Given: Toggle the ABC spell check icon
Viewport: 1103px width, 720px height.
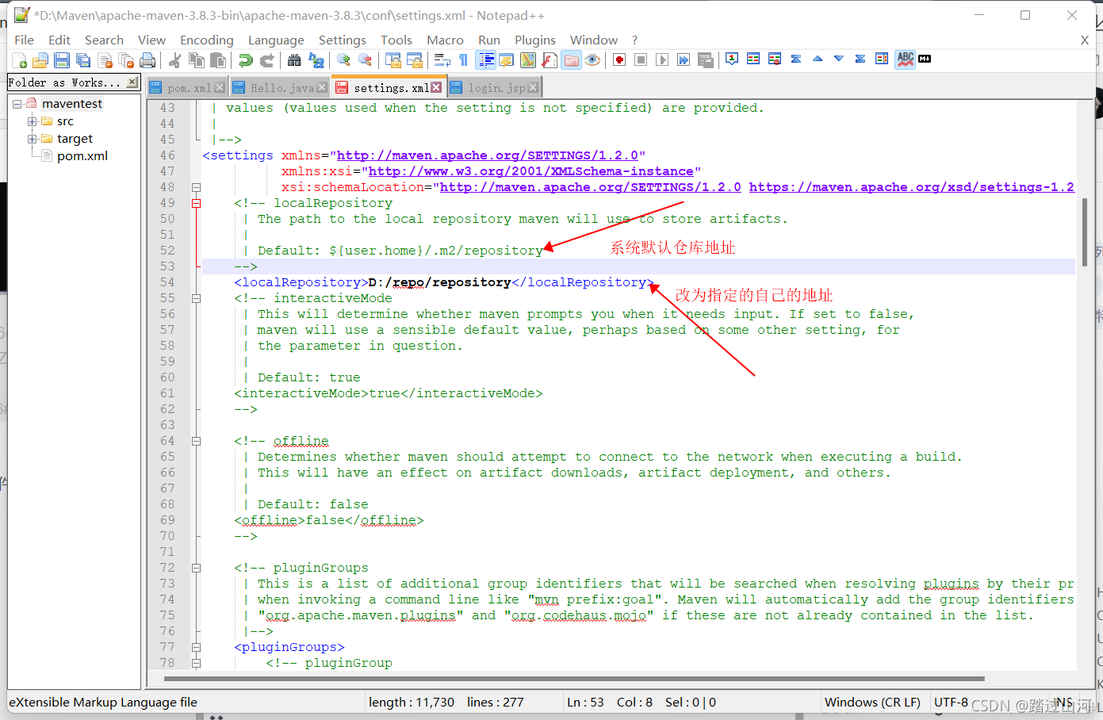Looking at the screenshot, I should [x=905, y=59].
